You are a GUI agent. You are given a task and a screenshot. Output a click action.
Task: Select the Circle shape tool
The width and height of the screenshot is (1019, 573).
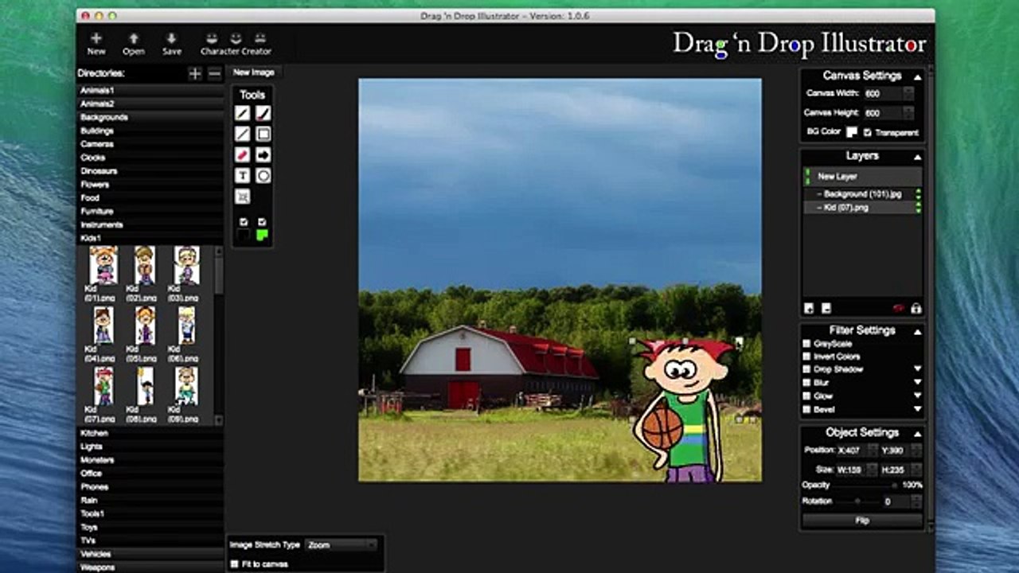pyautogui.click(x=264, y=176)
